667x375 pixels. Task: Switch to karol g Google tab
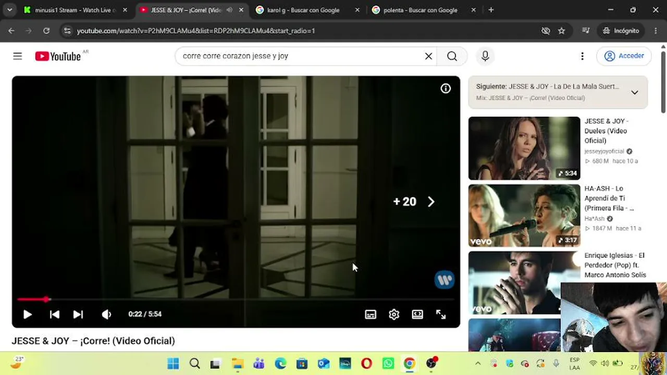coord(303,10)
